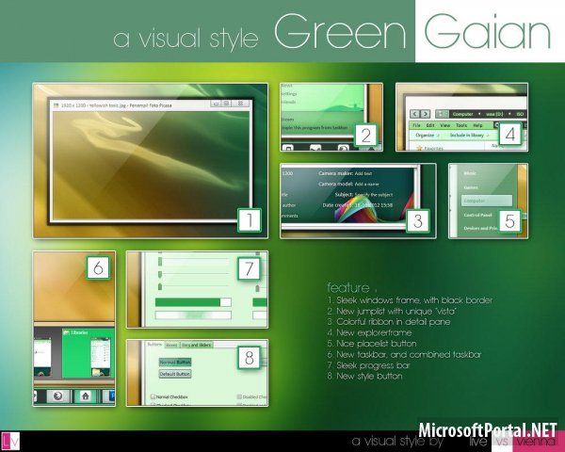Click the Libraries window thumbnail preview
Screen dimensions: 565x452
(x=89, y=353)
